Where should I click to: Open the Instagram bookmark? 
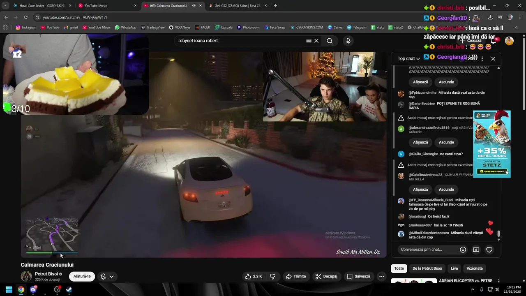coord(26,28)
